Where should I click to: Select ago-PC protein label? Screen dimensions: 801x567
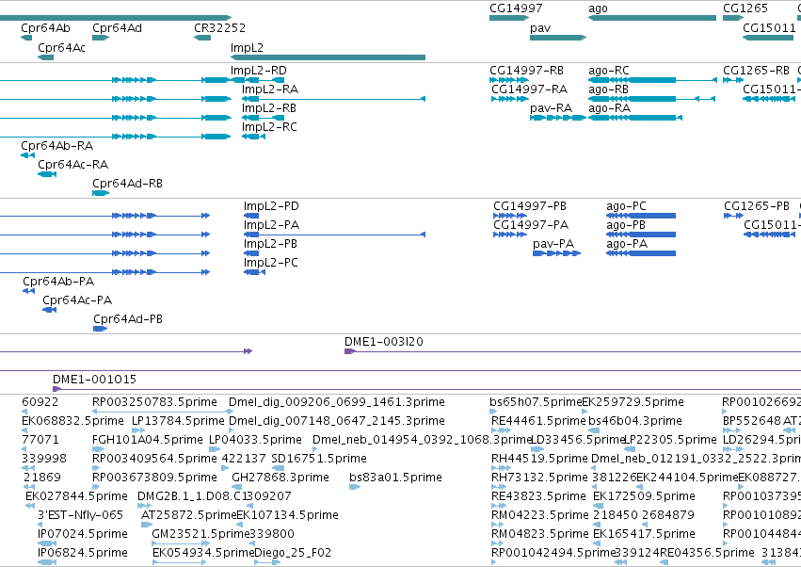(x=626, y=206)
